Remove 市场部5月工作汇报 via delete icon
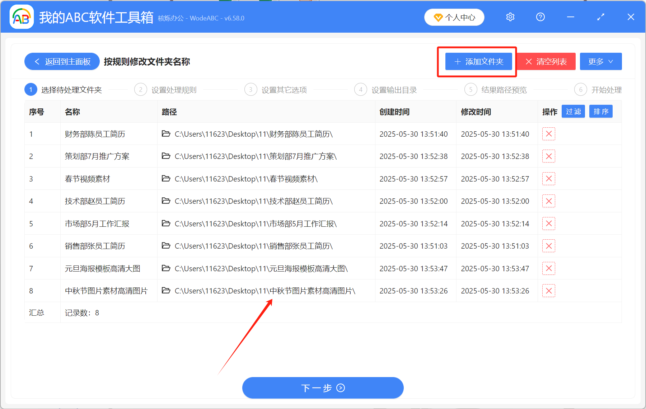Viewport: 646px width, 409px height. click(x=548, y=223)
